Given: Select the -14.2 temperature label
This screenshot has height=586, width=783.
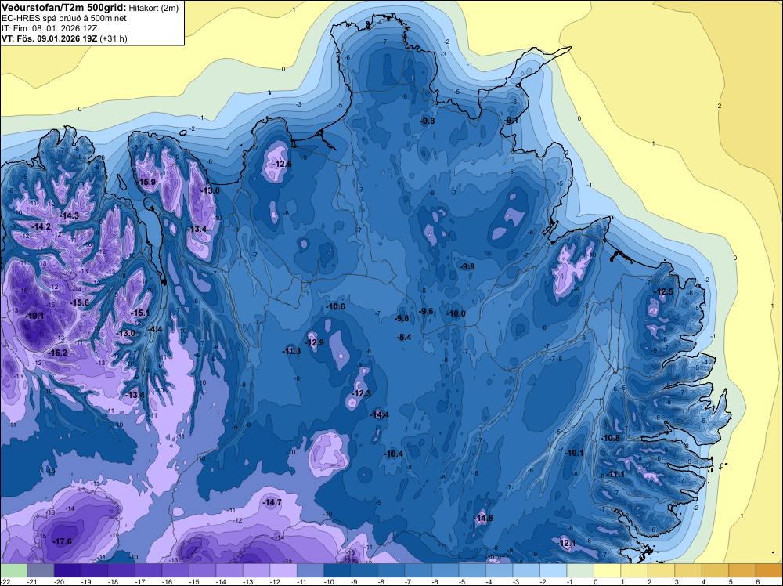Looking at the screenshot, I should pyautogui.click(x=41, y=227).
